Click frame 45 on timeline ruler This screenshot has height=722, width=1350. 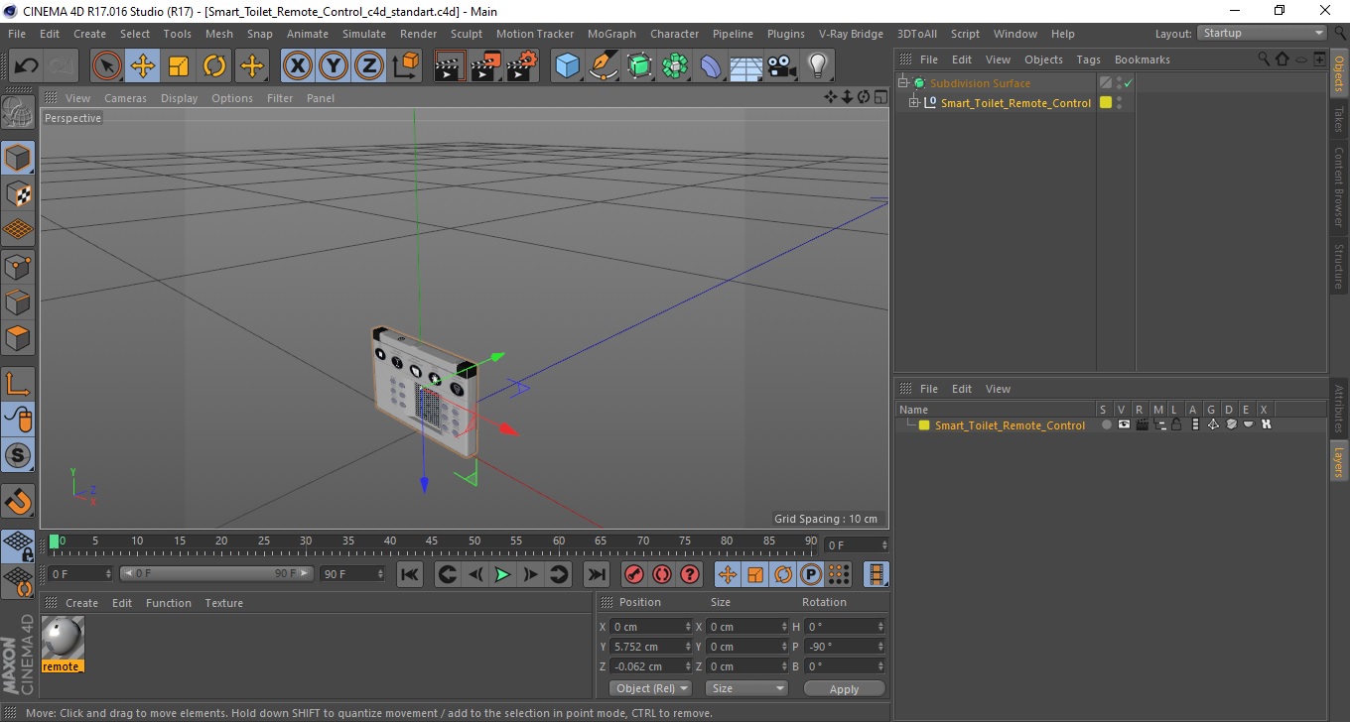pos(432,541)
